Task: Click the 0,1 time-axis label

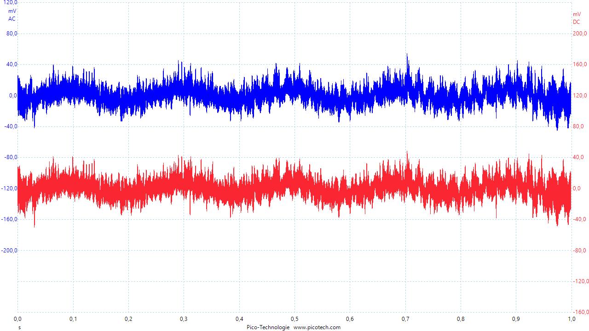Action: coord(73,319)
